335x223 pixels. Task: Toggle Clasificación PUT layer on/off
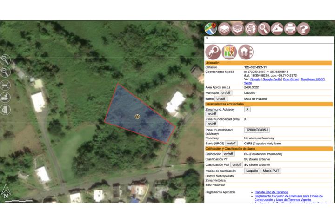click(x=236, y=164)
